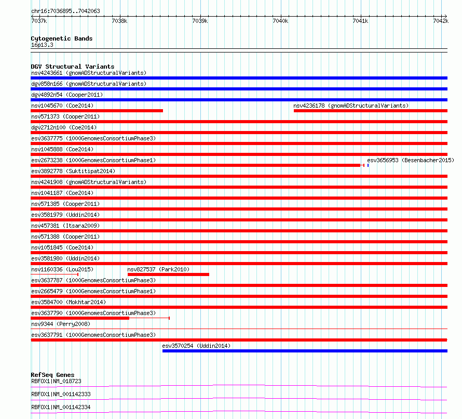Click the 7040k ruler position
This screenshot has width=462, height=419.
coord(280,21)
